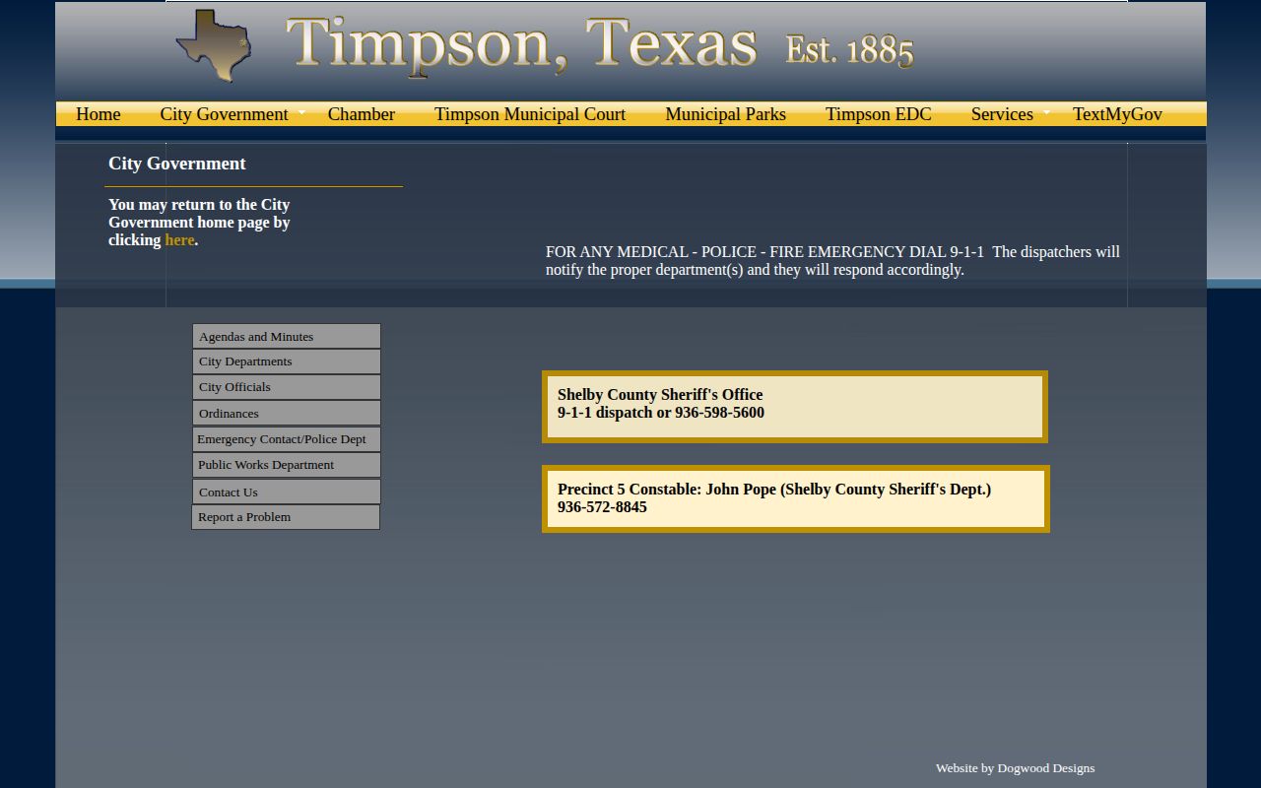
Task: Select the phone number 936-598-5600 line
Action: tap(661, 413)
